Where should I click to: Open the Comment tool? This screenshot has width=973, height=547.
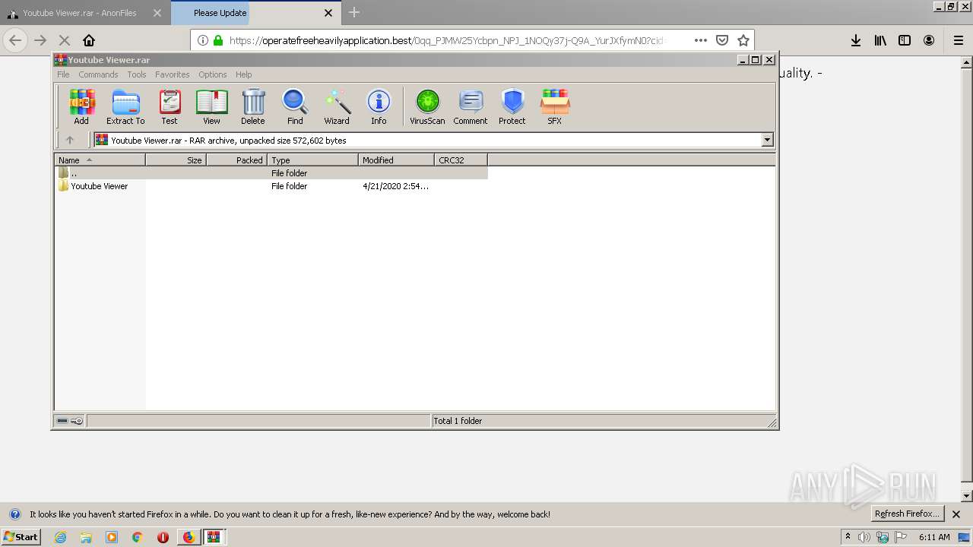pyautogui.click(x=471, y=106)
